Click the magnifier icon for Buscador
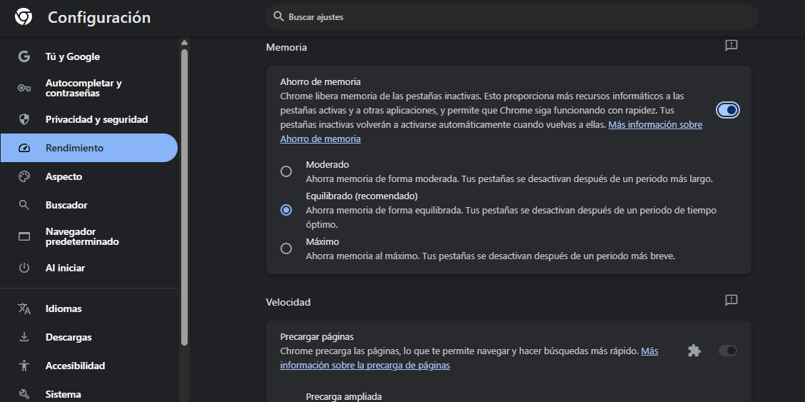The height and width of the screenshot is (402, 805). (x=24, y=205)
